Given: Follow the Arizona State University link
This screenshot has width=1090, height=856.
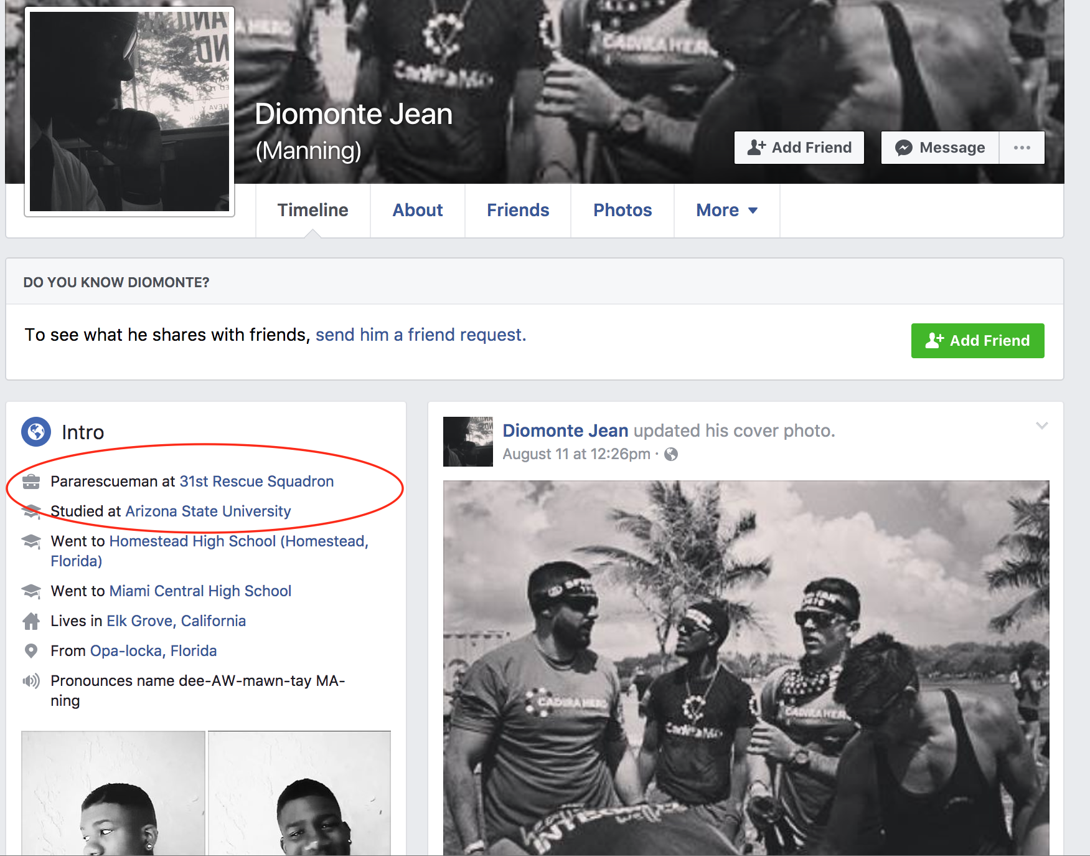Looking at the screenshot, I should click(208, 511).
